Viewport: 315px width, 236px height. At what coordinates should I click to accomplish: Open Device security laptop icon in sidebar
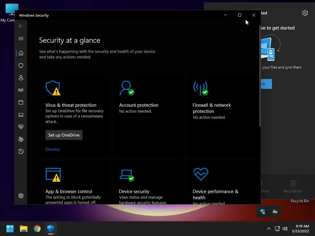(x=21, y=115)
